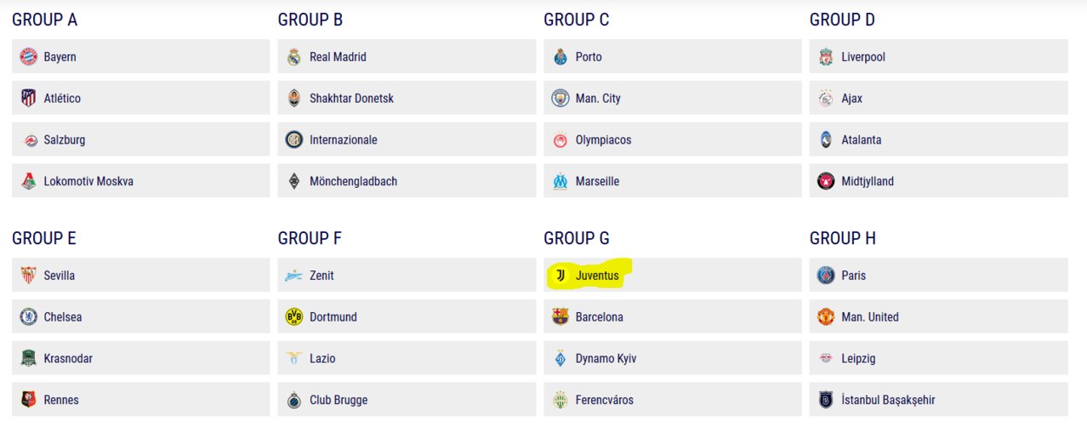Select the Paris team row
This screenshot has width=1087, height=426.
tap(939, 275)
